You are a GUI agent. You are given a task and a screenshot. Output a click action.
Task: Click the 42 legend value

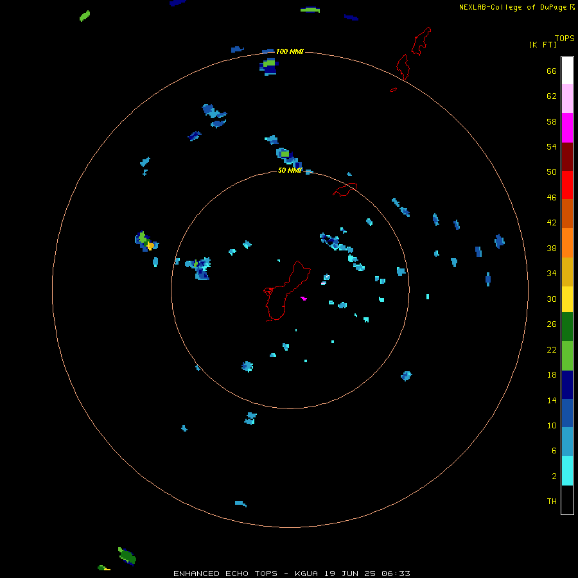(x=552, y=223)
